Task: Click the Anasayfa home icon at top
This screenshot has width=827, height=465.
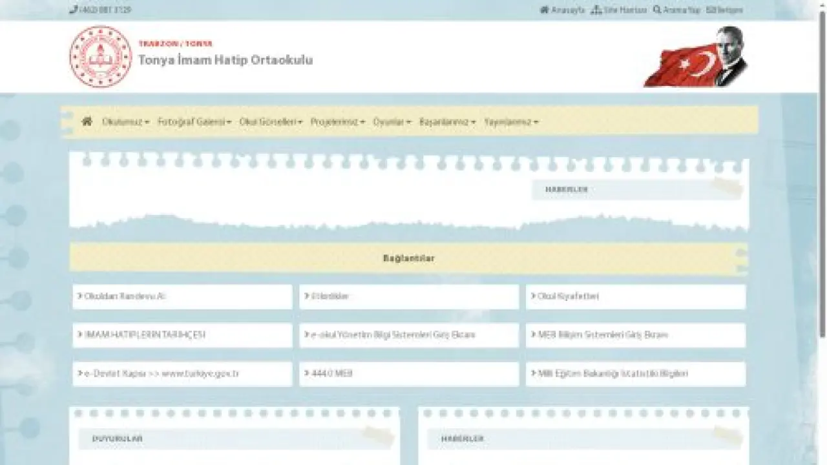Action: (x=544, y=10)
